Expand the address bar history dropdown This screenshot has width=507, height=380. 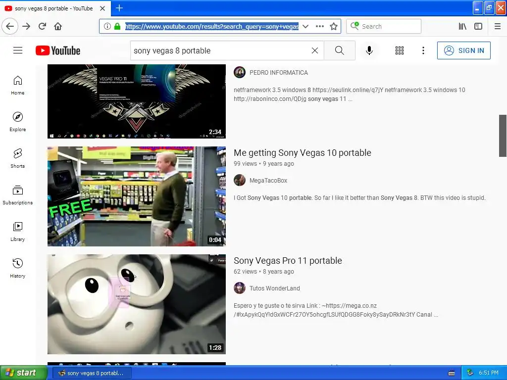(305, 26)
